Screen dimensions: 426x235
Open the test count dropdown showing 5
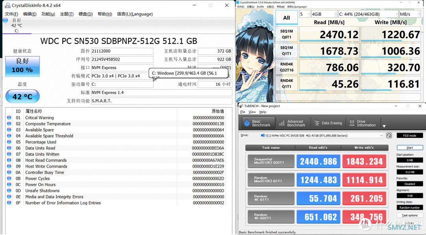tap(305, 14)
